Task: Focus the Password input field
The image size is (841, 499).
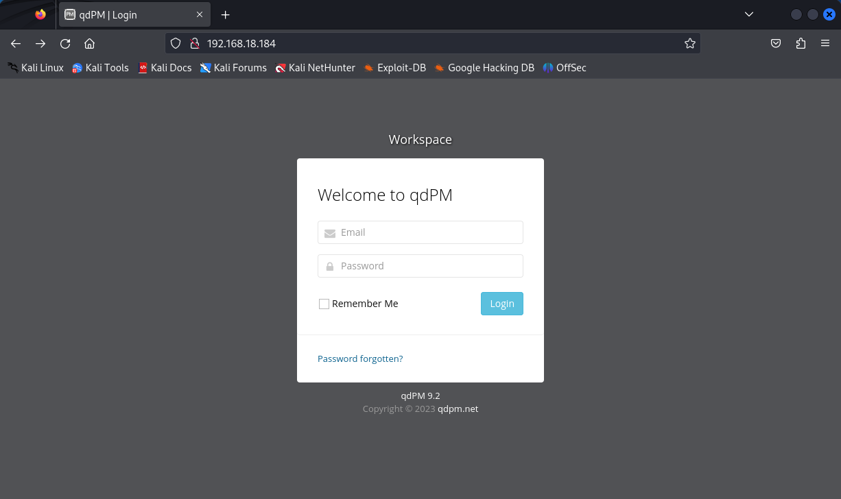Action: tap(420, 266)
